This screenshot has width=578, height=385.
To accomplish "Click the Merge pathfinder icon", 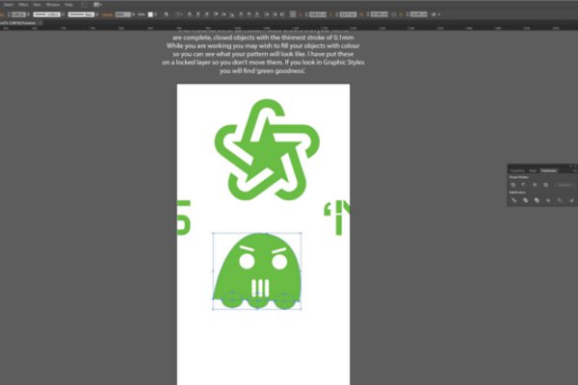I will click(537, 200).
